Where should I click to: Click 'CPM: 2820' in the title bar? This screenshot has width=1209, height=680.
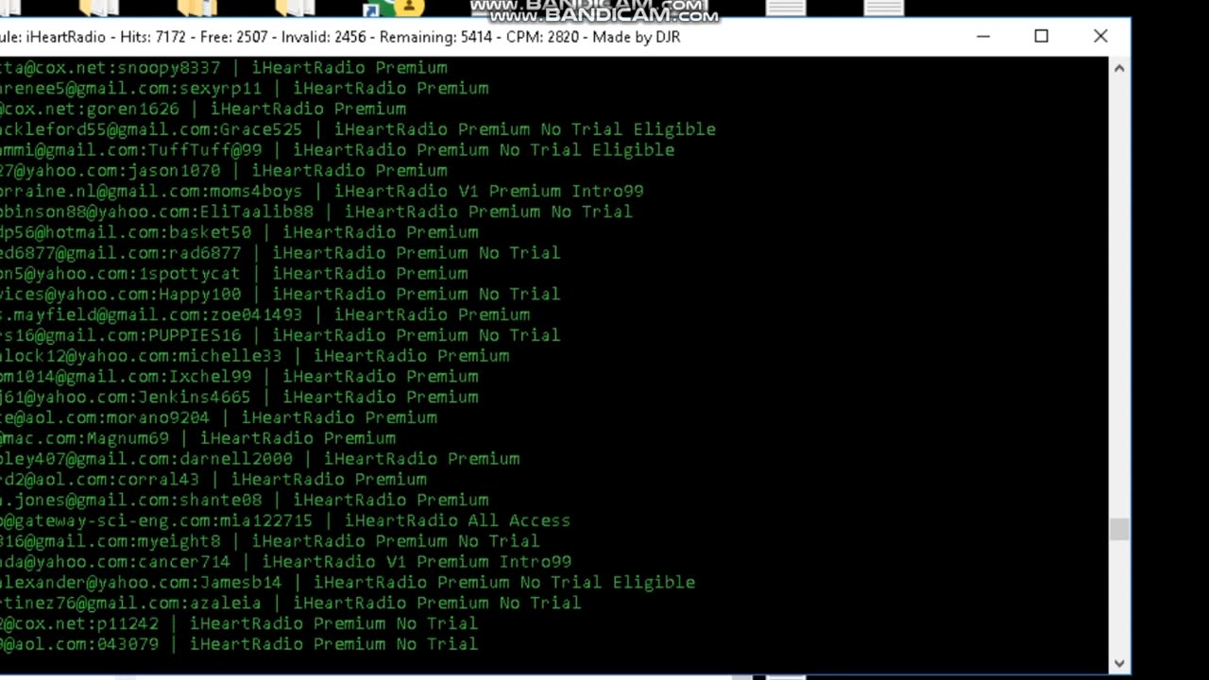[541, 37]
